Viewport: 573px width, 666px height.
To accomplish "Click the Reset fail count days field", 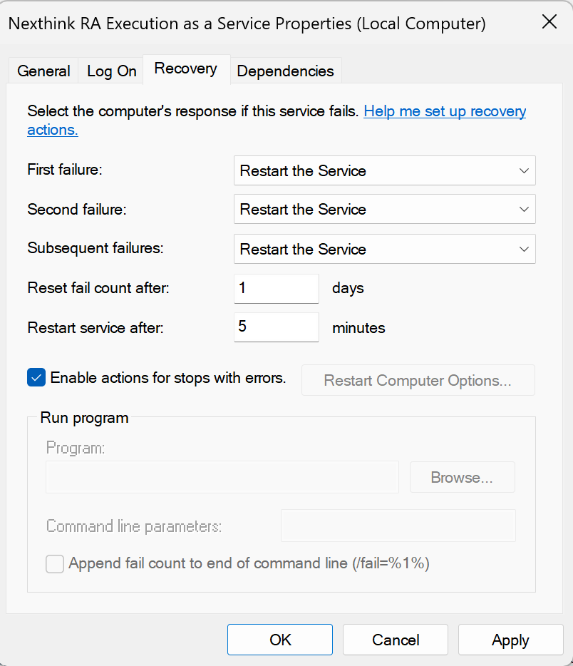I will tap(276, 288).
